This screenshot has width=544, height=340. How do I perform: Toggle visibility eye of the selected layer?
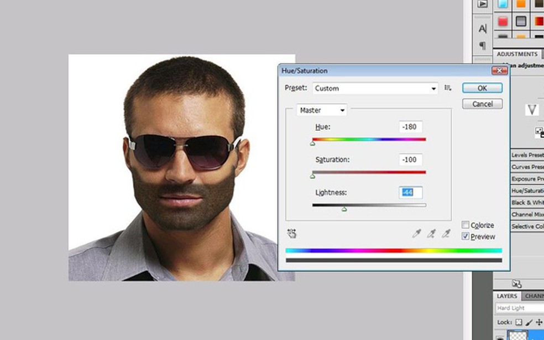coord(500,337)
